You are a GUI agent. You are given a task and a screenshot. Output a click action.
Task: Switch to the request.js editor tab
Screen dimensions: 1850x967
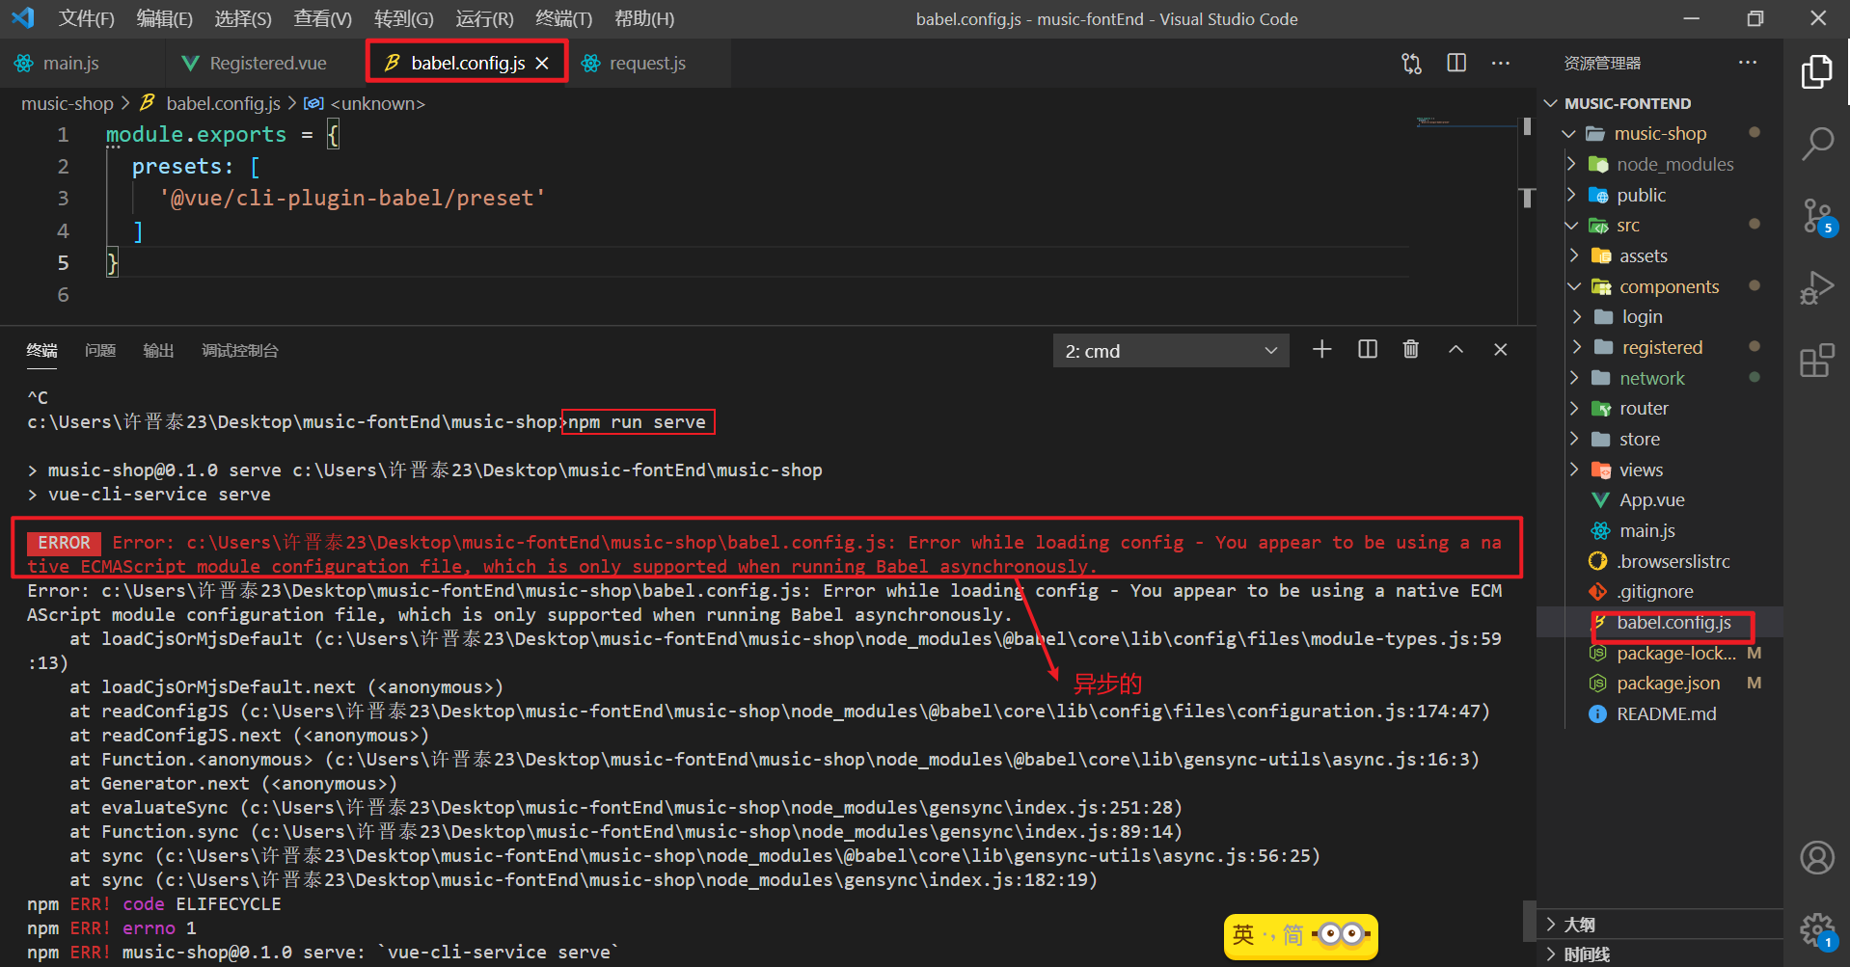(x=647, y=63)
